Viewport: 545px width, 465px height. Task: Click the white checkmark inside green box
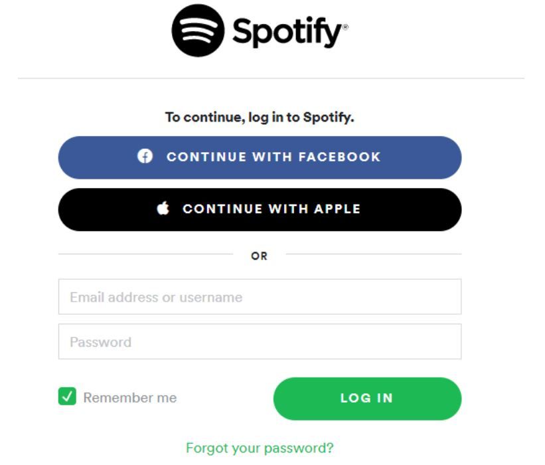pyautogui.click(x=67, y=396)
